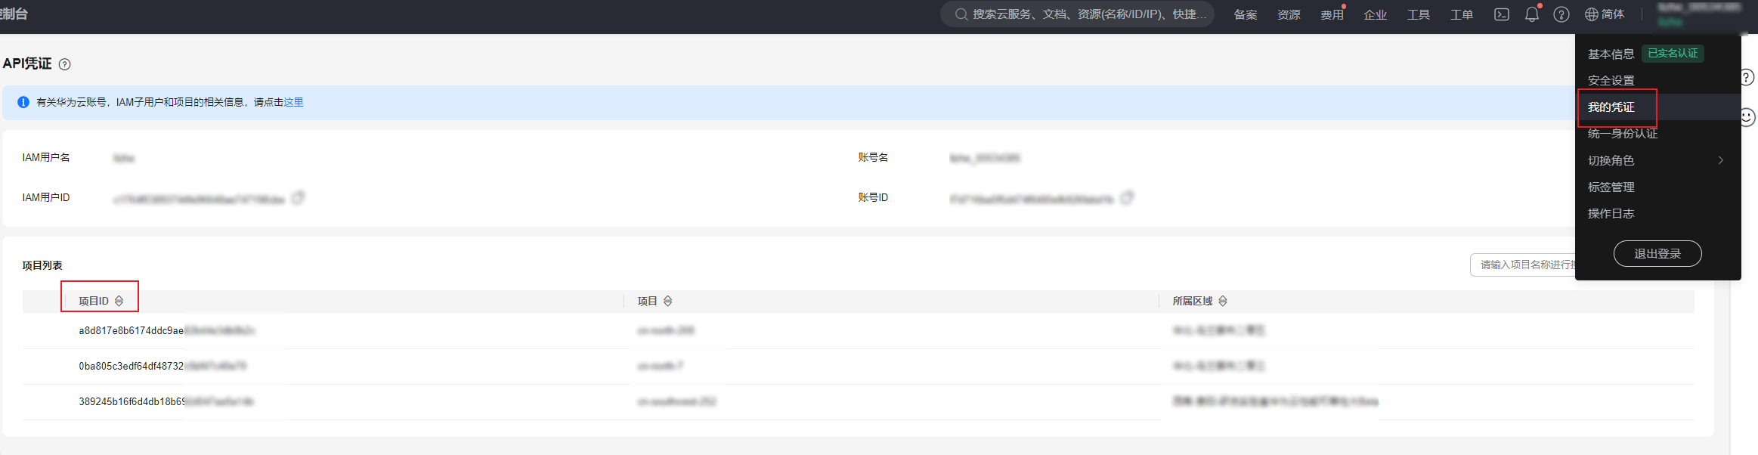Image resolution: width=1758 pixels, height=455 pixels.
Task: Select 切换角色 menu entry
Action: tap(1611, 160)
